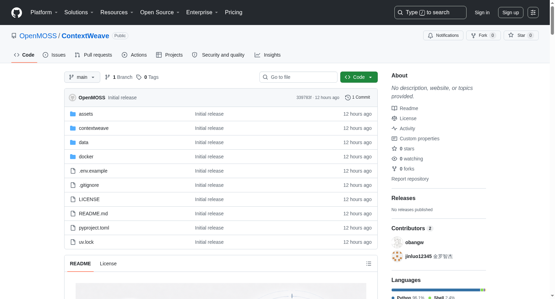Click the Sign in link
Image resolution: width=555 pixels, height=299 pixels.
click(482, 13)
